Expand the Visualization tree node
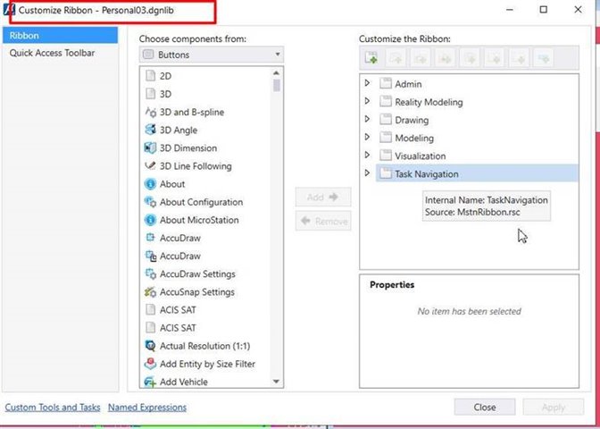 click(x=367, y=156)
